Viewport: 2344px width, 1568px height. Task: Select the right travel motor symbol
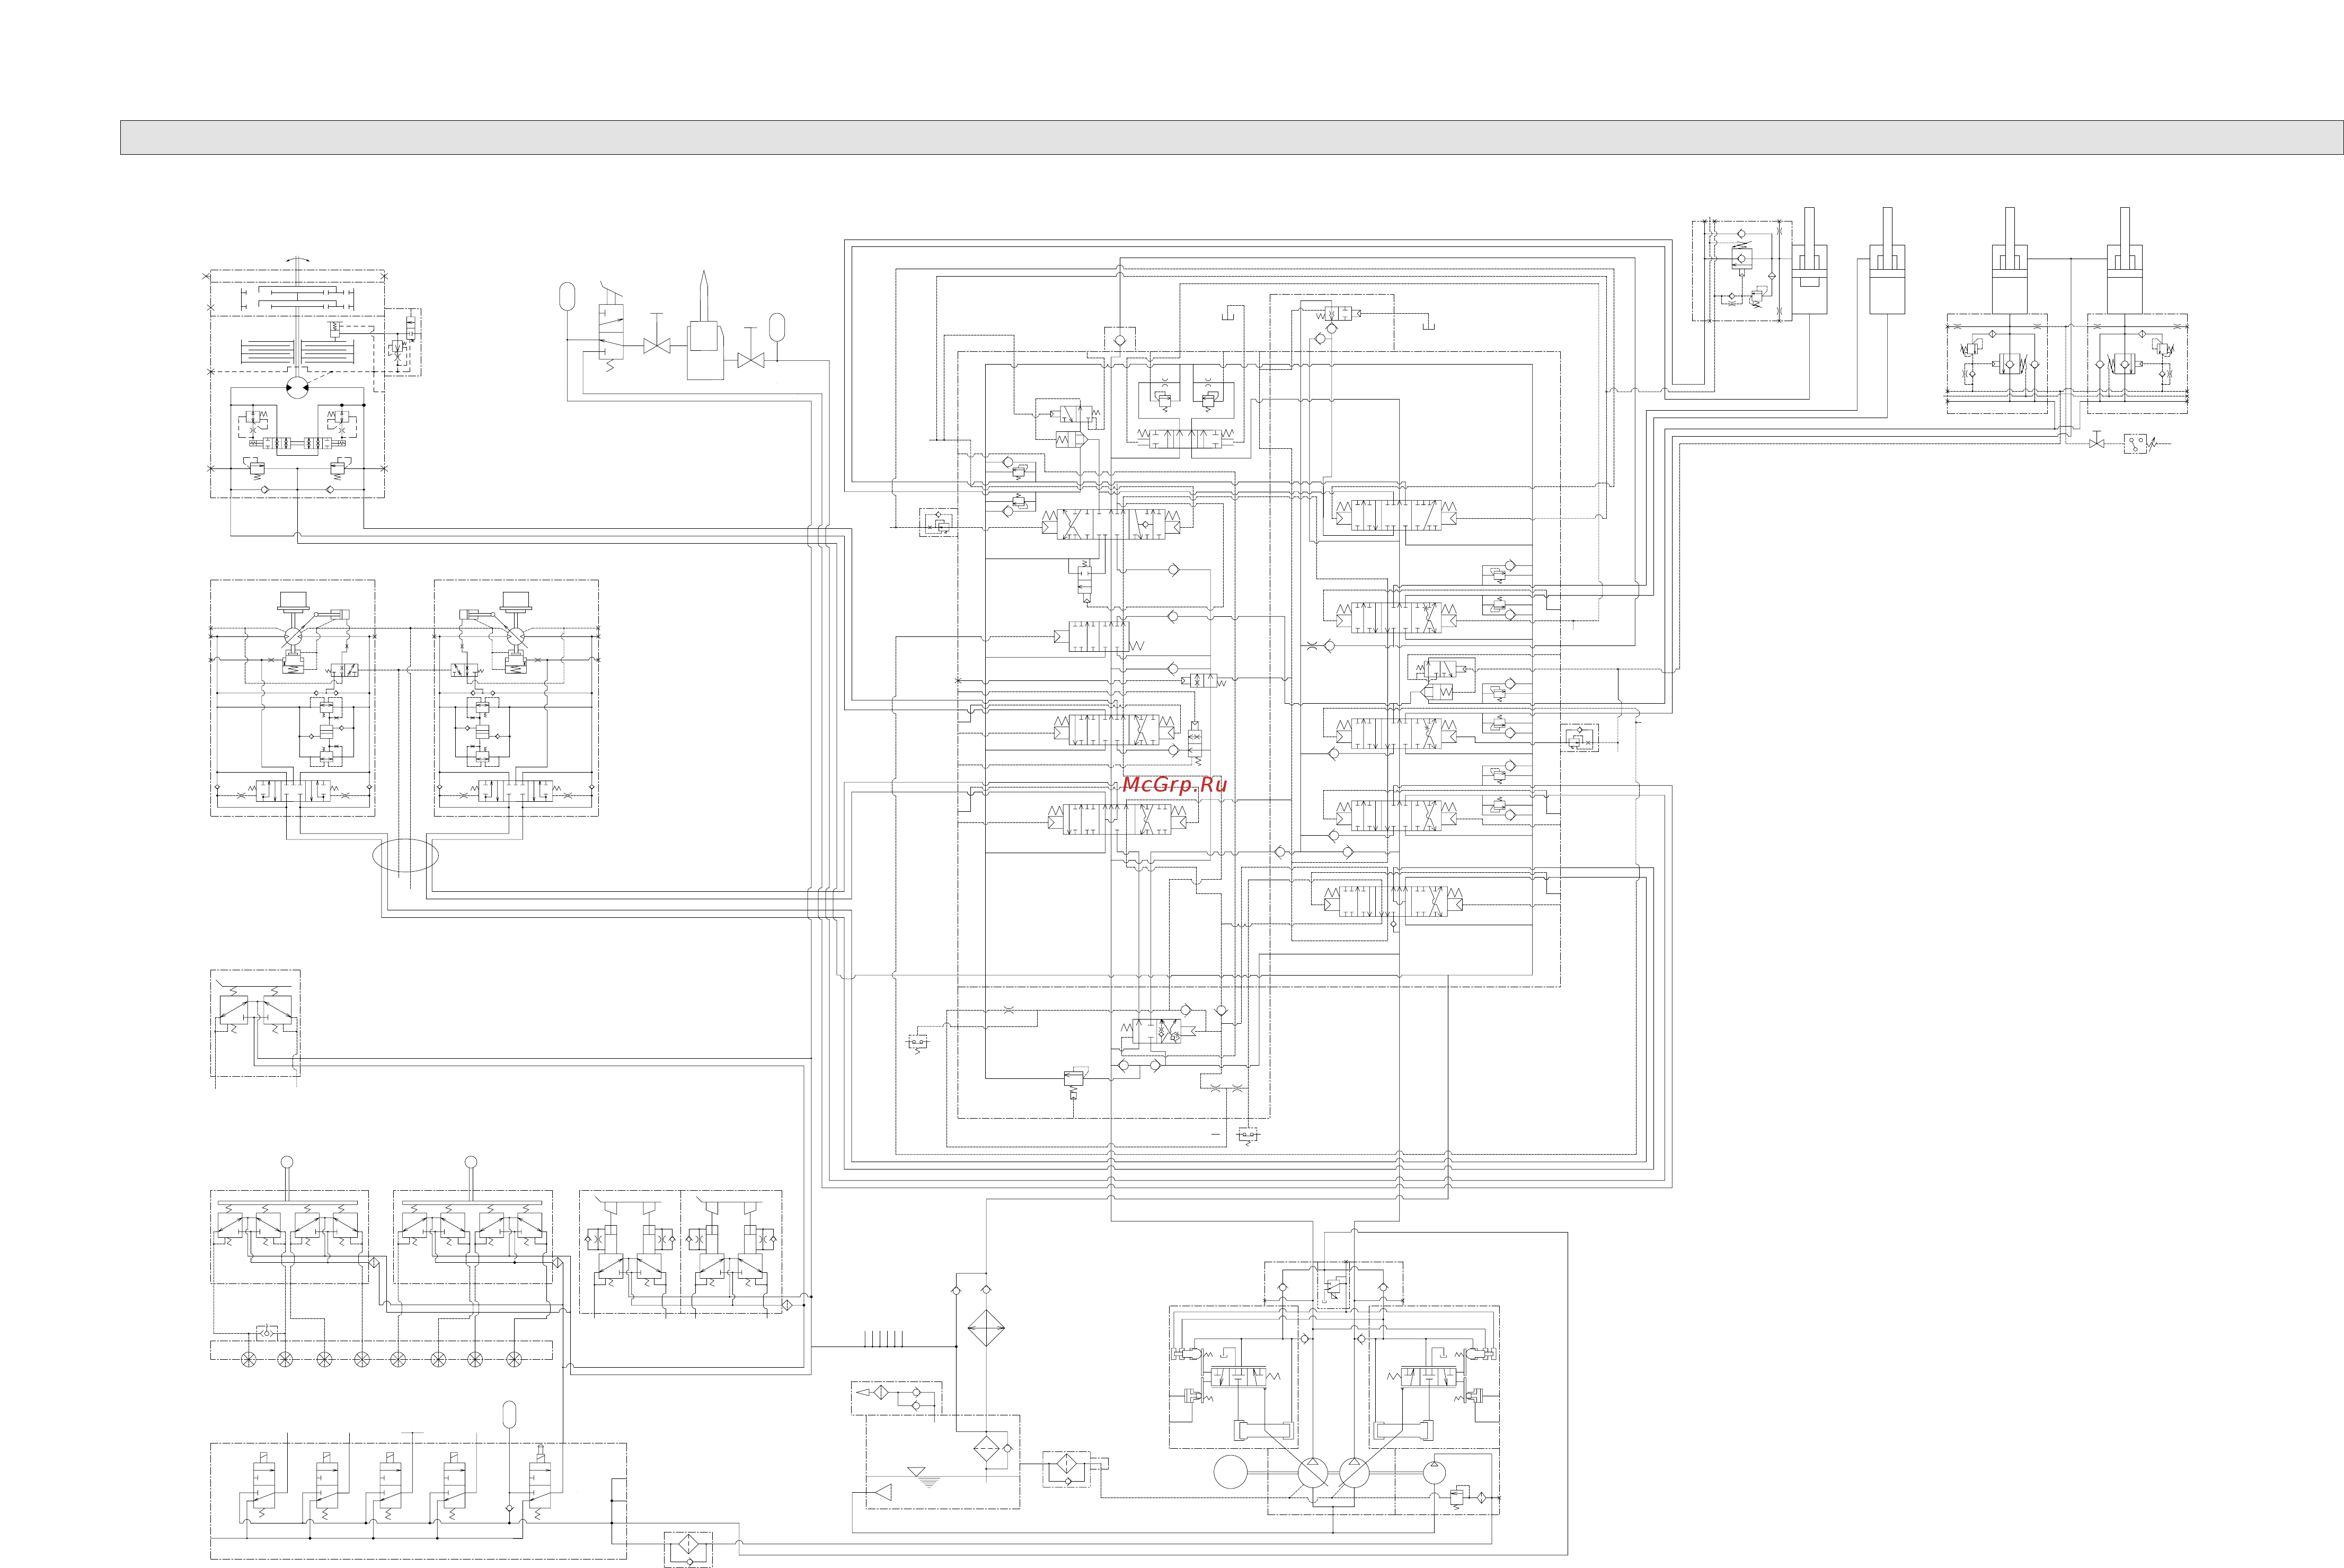click(516, 637)
